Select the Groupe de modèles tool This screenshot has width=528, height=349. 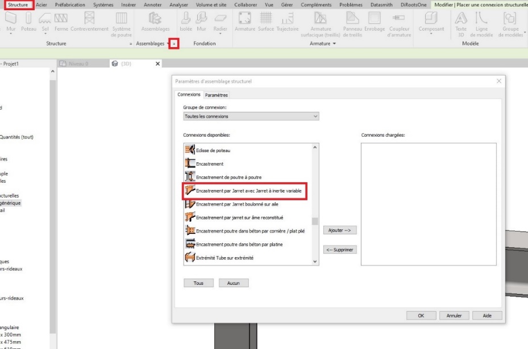point(510,24)
